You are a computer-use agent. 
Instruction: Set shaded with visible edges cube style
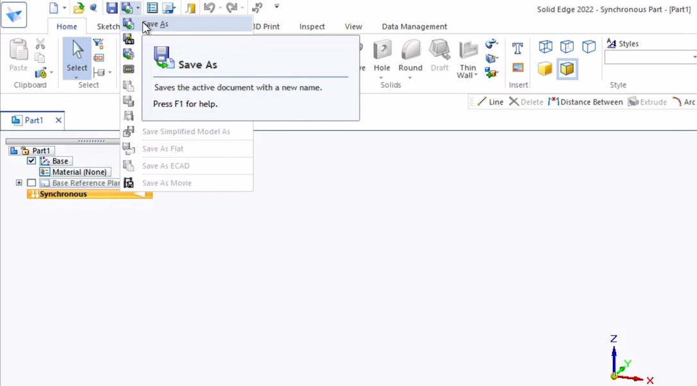click(x=567, y=69)
